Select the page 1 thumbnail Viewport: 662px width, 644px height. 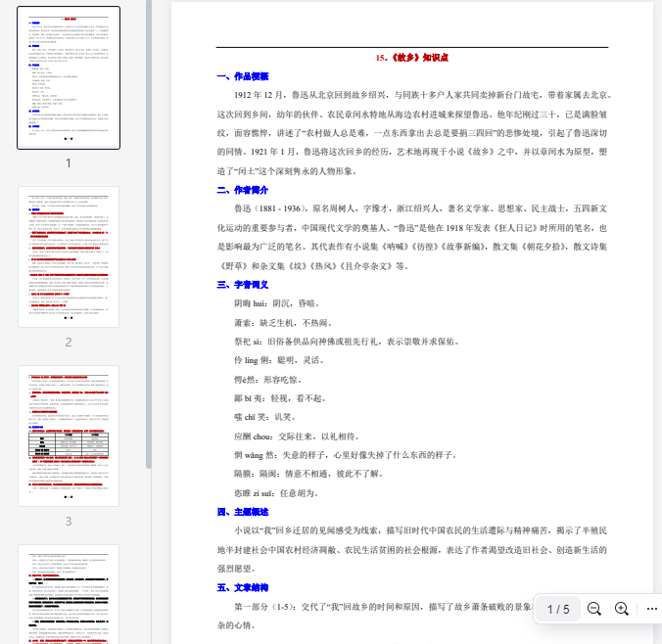coord(69,78)
